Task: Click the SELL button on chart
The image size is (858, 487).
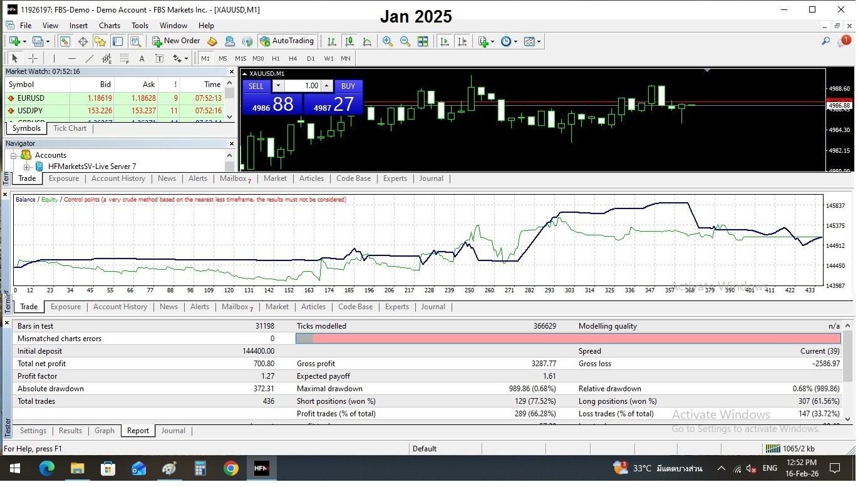Action: [256, 86]
